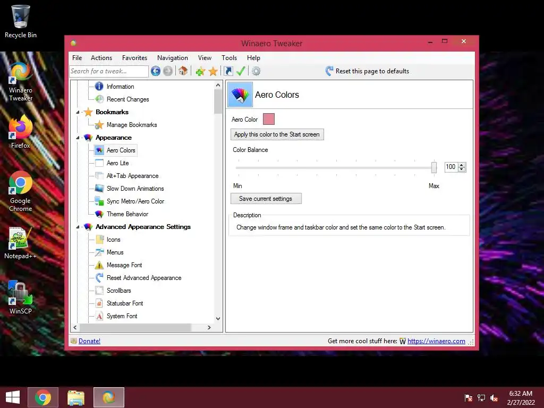This screenshot has height=408, width=544.
Task: Select Icons under Advanced Appearance Settings
Action: coord(114,240)
